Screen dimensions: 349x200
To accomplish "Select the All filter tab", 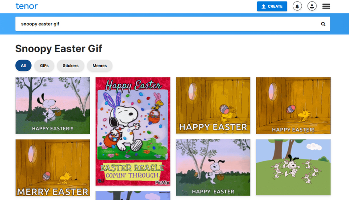I will click(x=23, y=65).
